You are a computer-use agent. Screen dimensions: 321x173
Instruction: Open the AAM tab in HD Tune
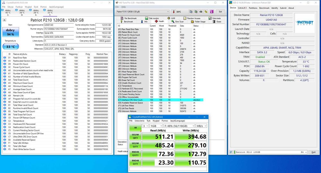pos(171,18)
